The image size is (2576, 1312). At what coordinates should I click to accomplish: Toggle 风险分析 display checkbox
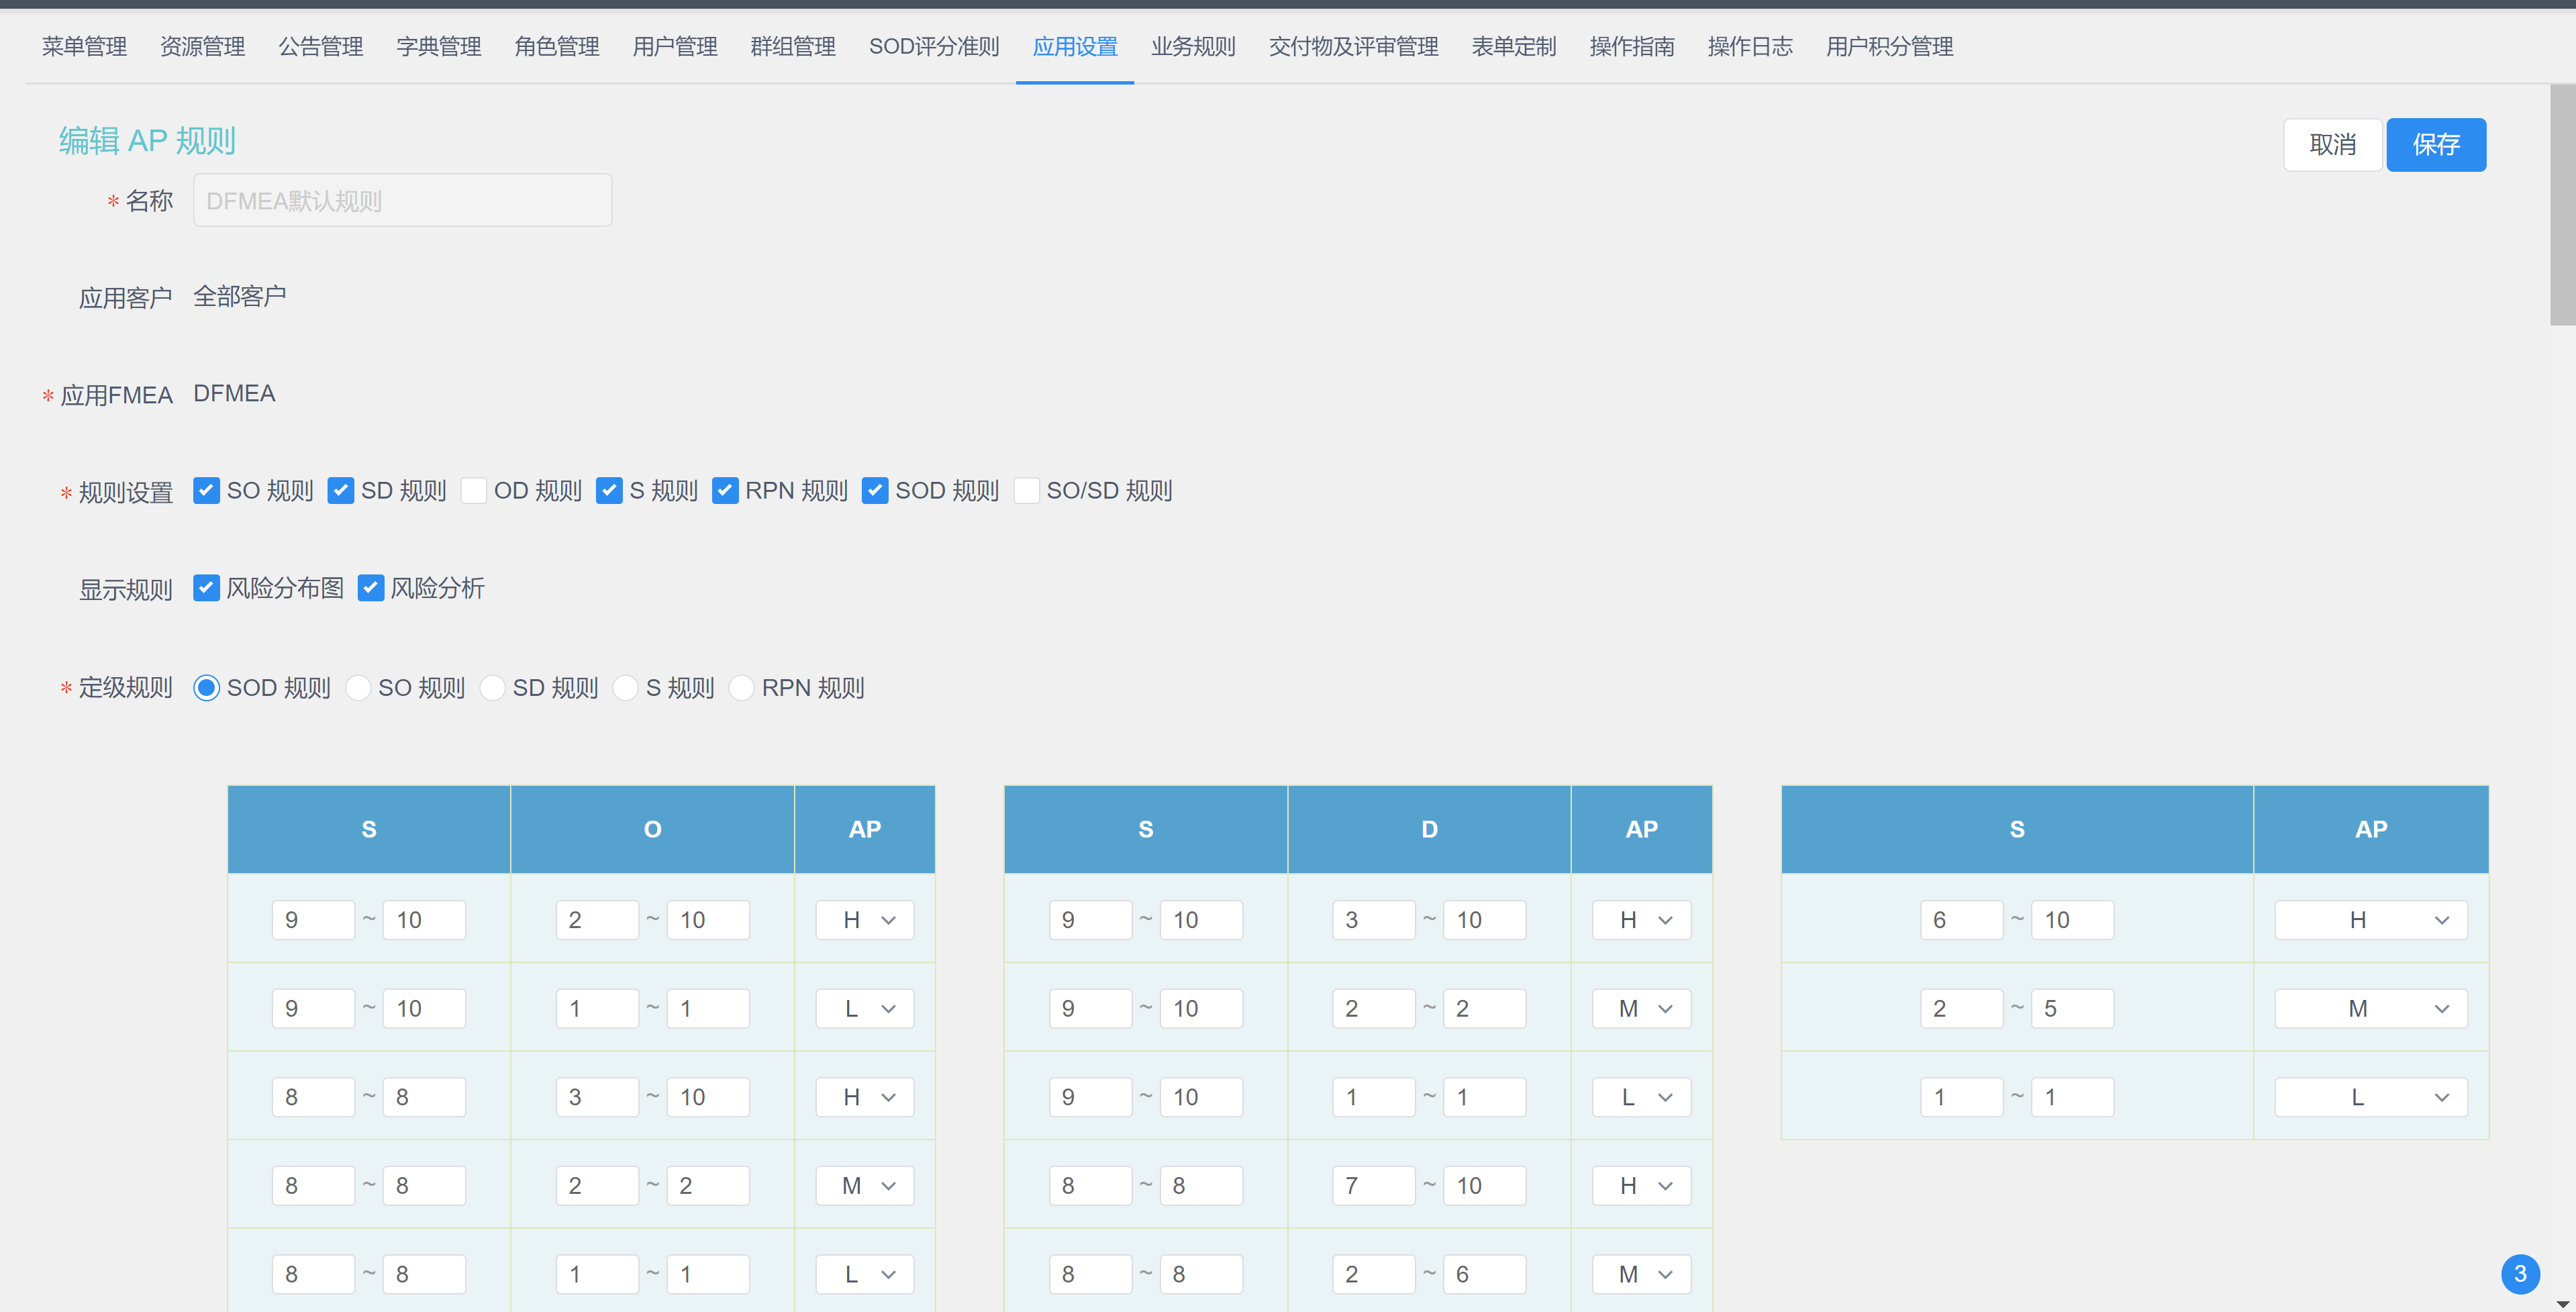(370, 588)
